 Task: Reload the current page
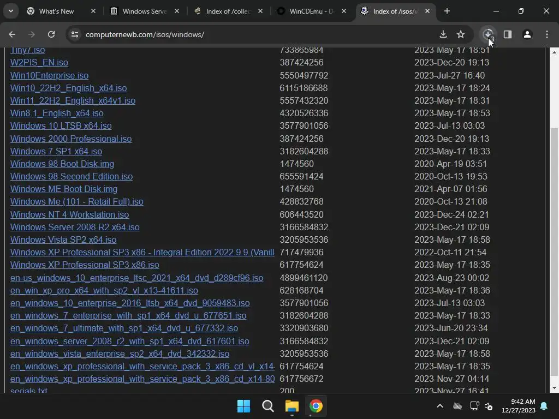[x=51, y=34]
